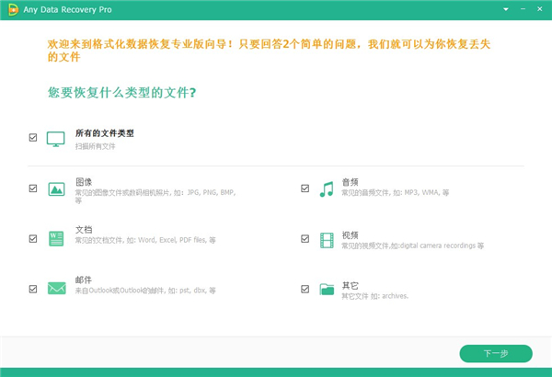Close the Any Data Recovery Pro window
552x377 pixels.
pos(538,10)
